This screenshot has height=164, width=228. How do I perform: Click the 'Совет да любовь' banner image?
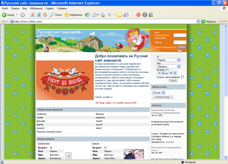coord(65,80)
